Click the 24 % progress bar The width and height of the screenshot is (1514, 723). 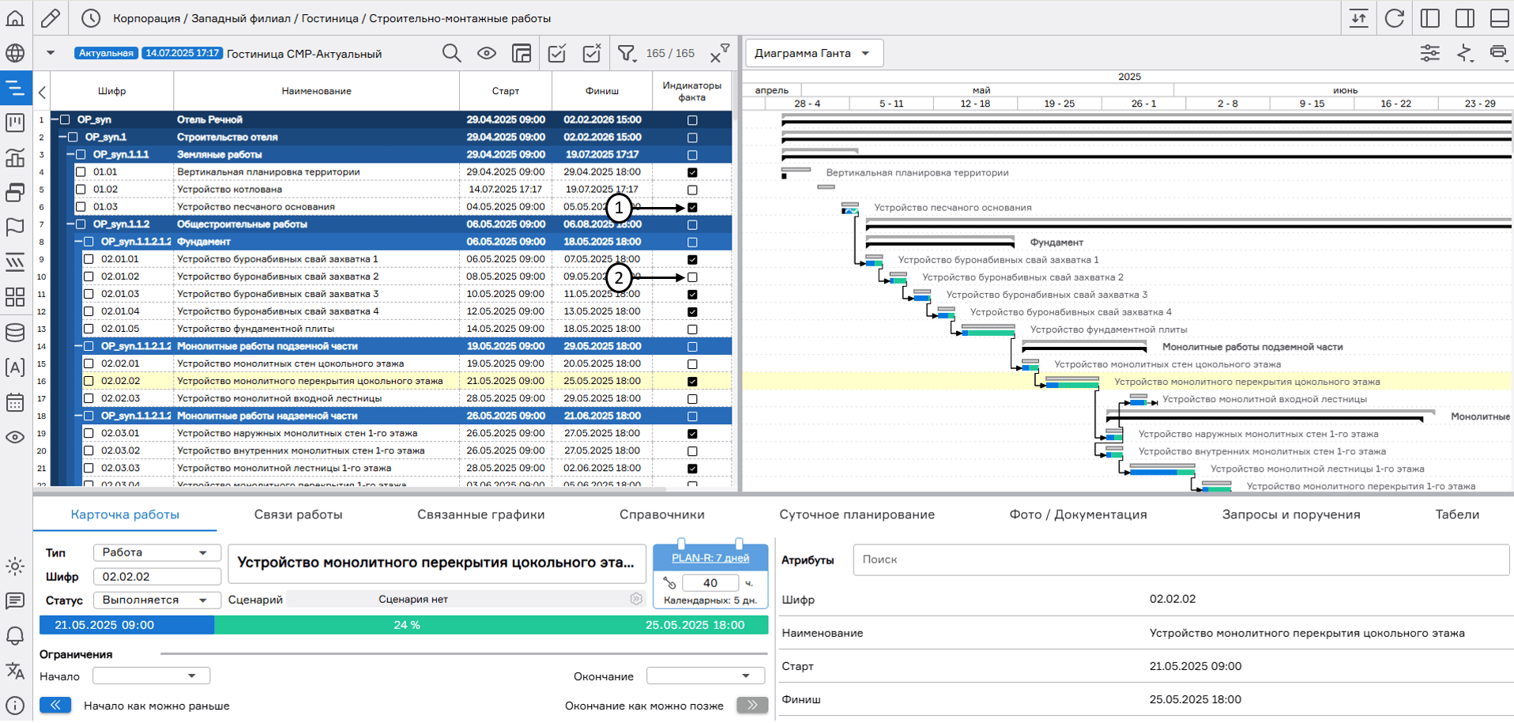406,625
